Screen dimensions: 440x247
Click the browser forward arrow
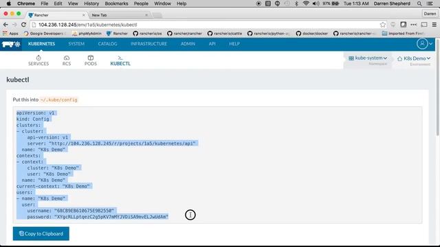(14, 25)
